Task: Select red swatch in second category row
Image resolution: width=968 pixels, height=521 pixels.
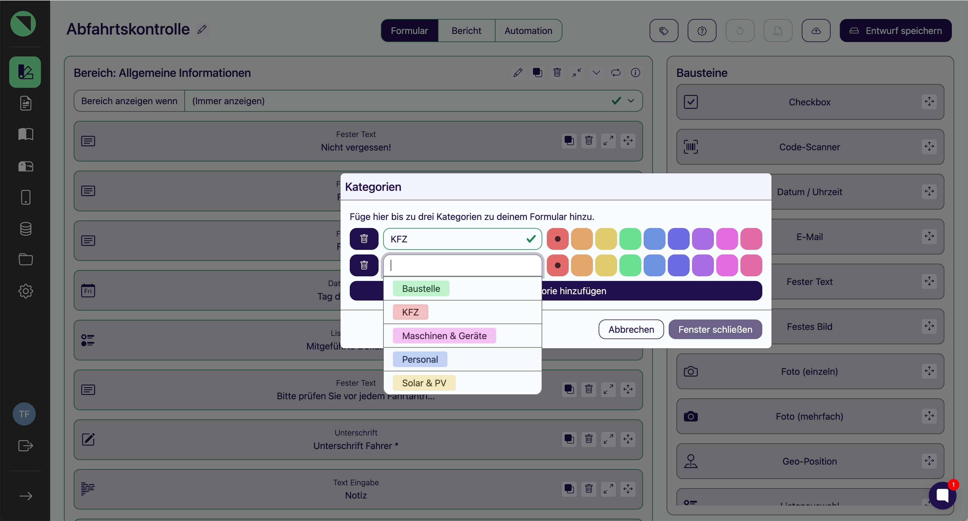Action: [558, 265]
